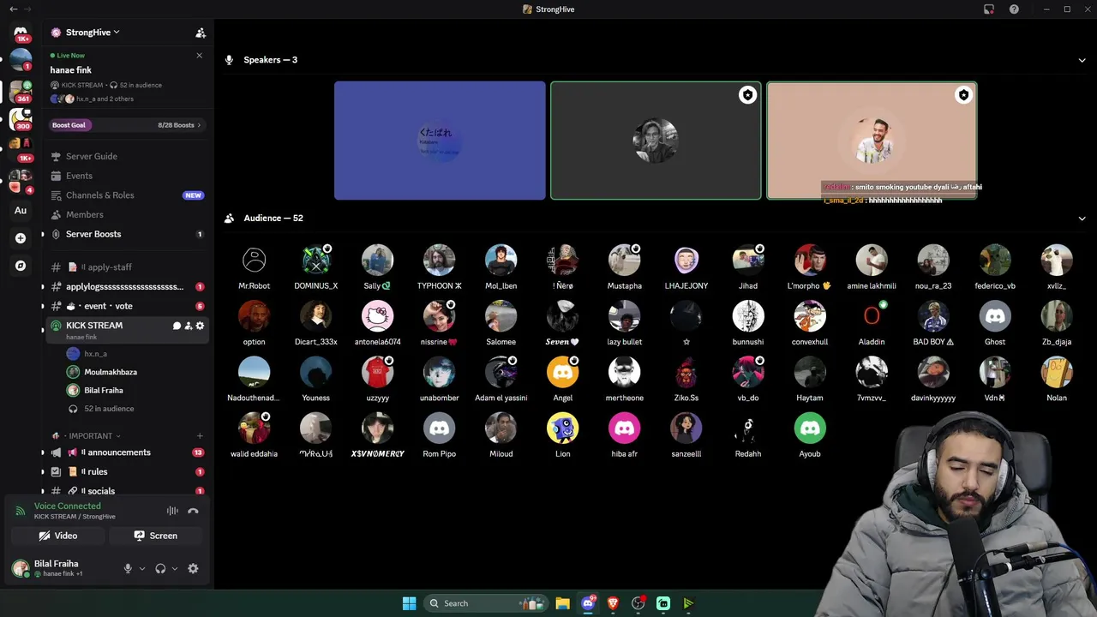Viewport: 1097px width, 617px height.
Task: Click the taskbar Search box
Action: [x=486, y=603]
